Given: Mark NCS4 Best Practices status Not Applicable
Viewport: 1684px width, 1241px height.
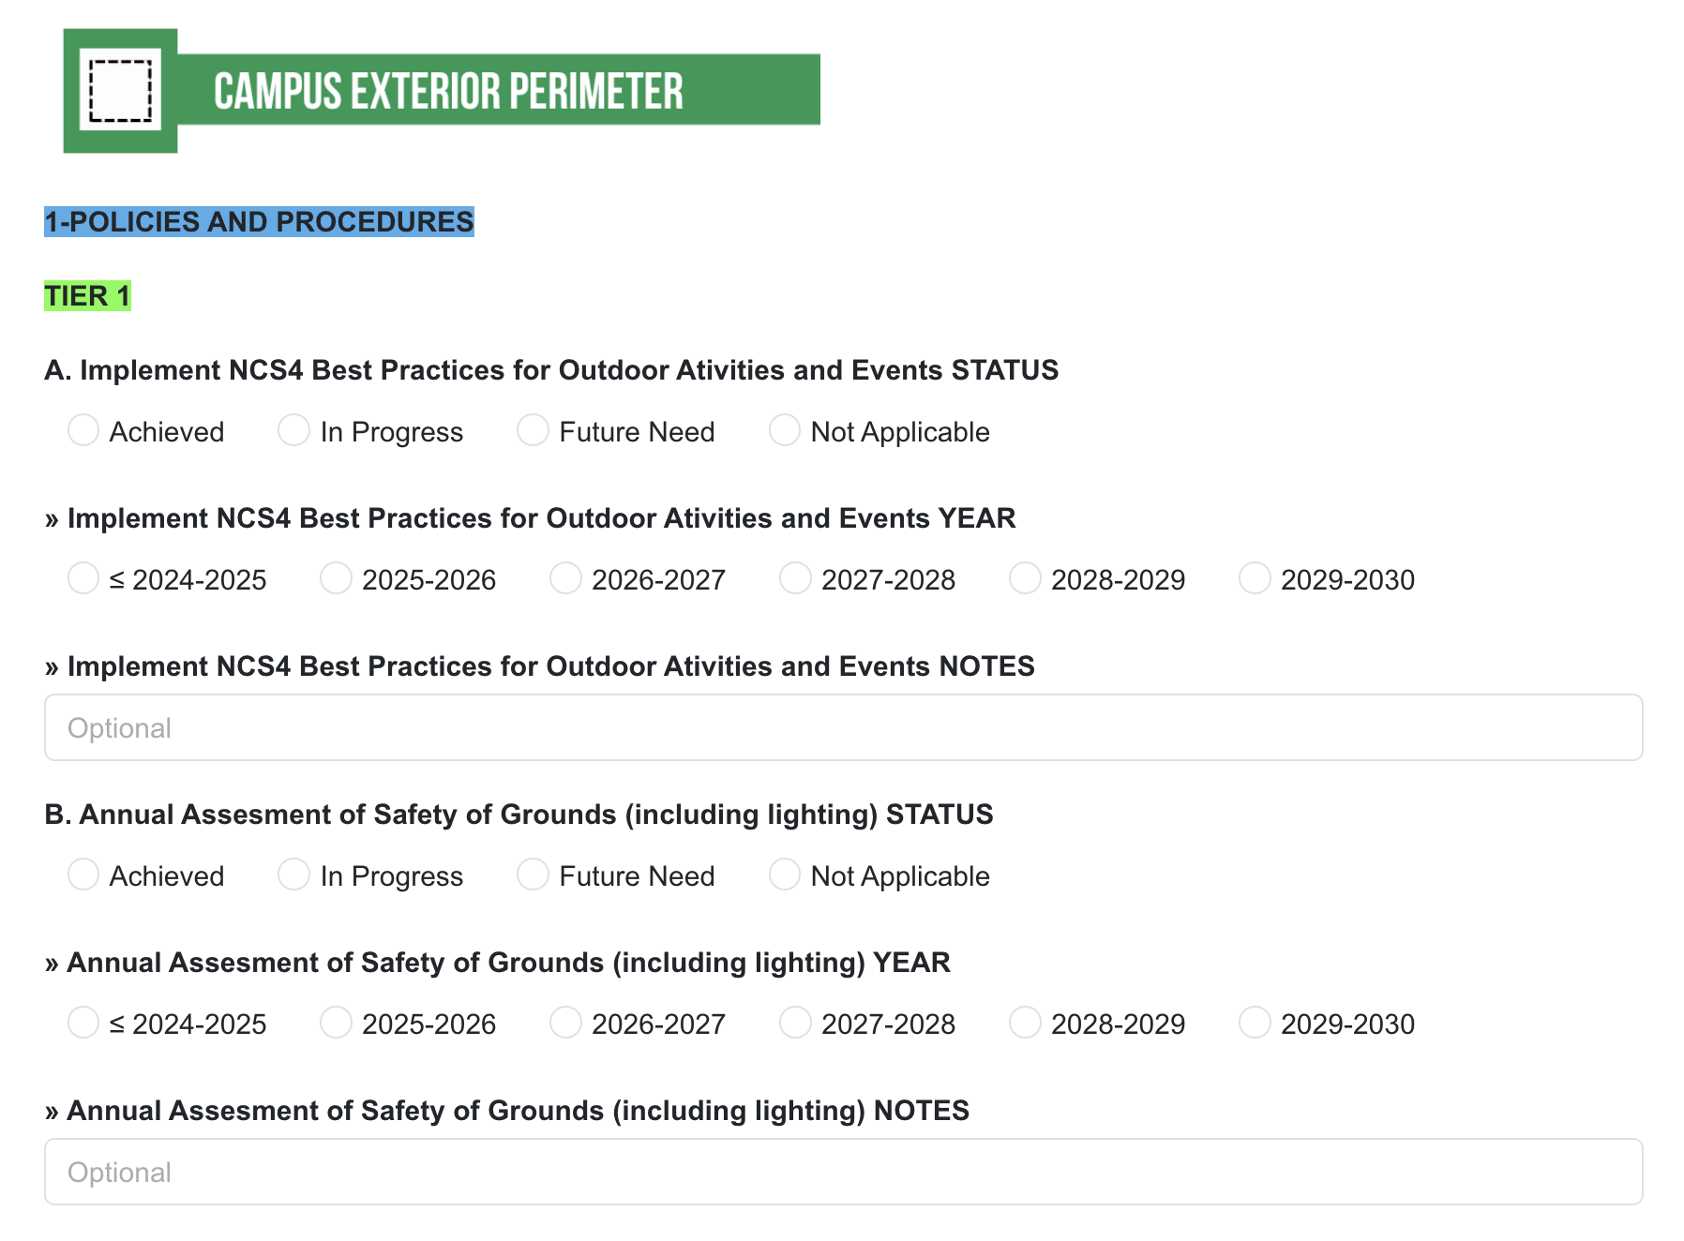Looking at the screenshot, I should click(x=784, y=431).
